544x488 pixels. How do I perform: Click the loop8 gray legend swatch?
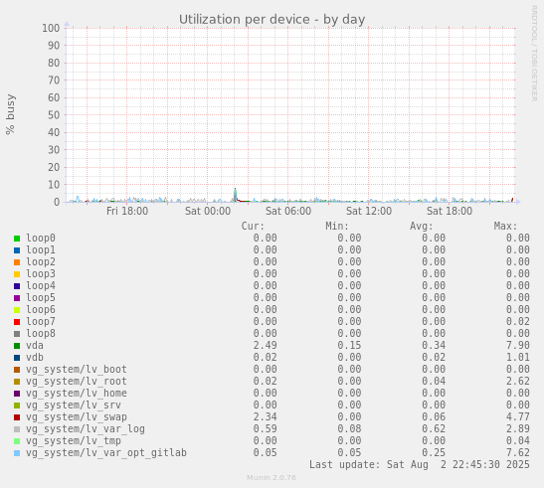17,334
